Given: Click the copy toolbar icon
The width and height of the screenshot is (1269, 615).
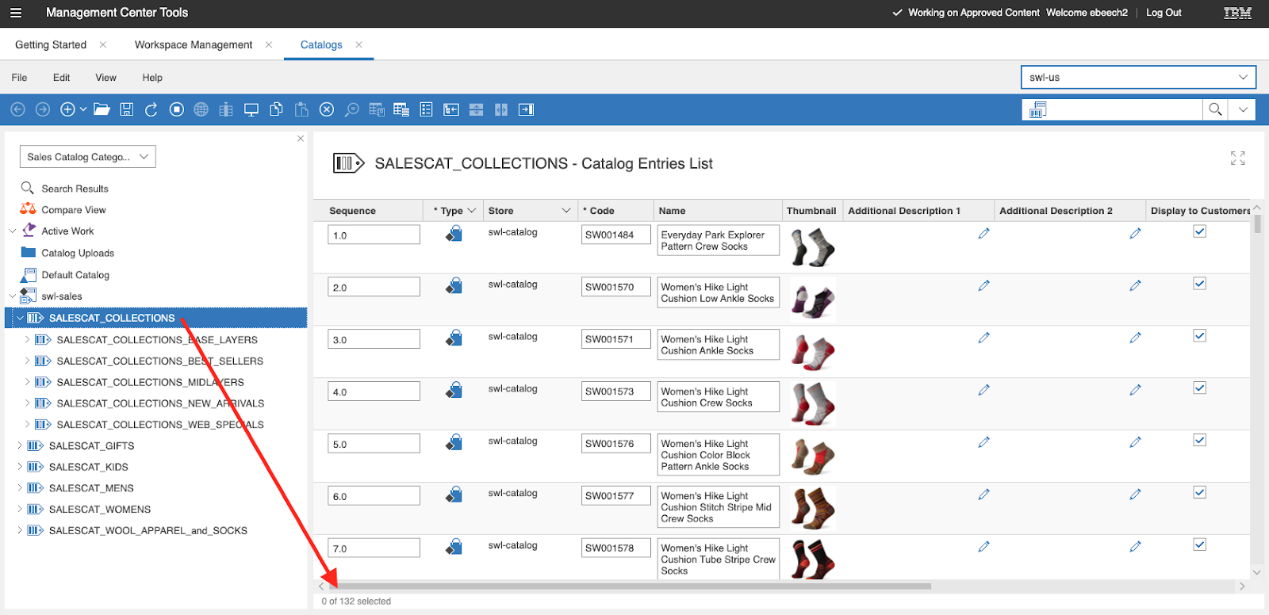Looking at the screenshot, I should (276, 109).
